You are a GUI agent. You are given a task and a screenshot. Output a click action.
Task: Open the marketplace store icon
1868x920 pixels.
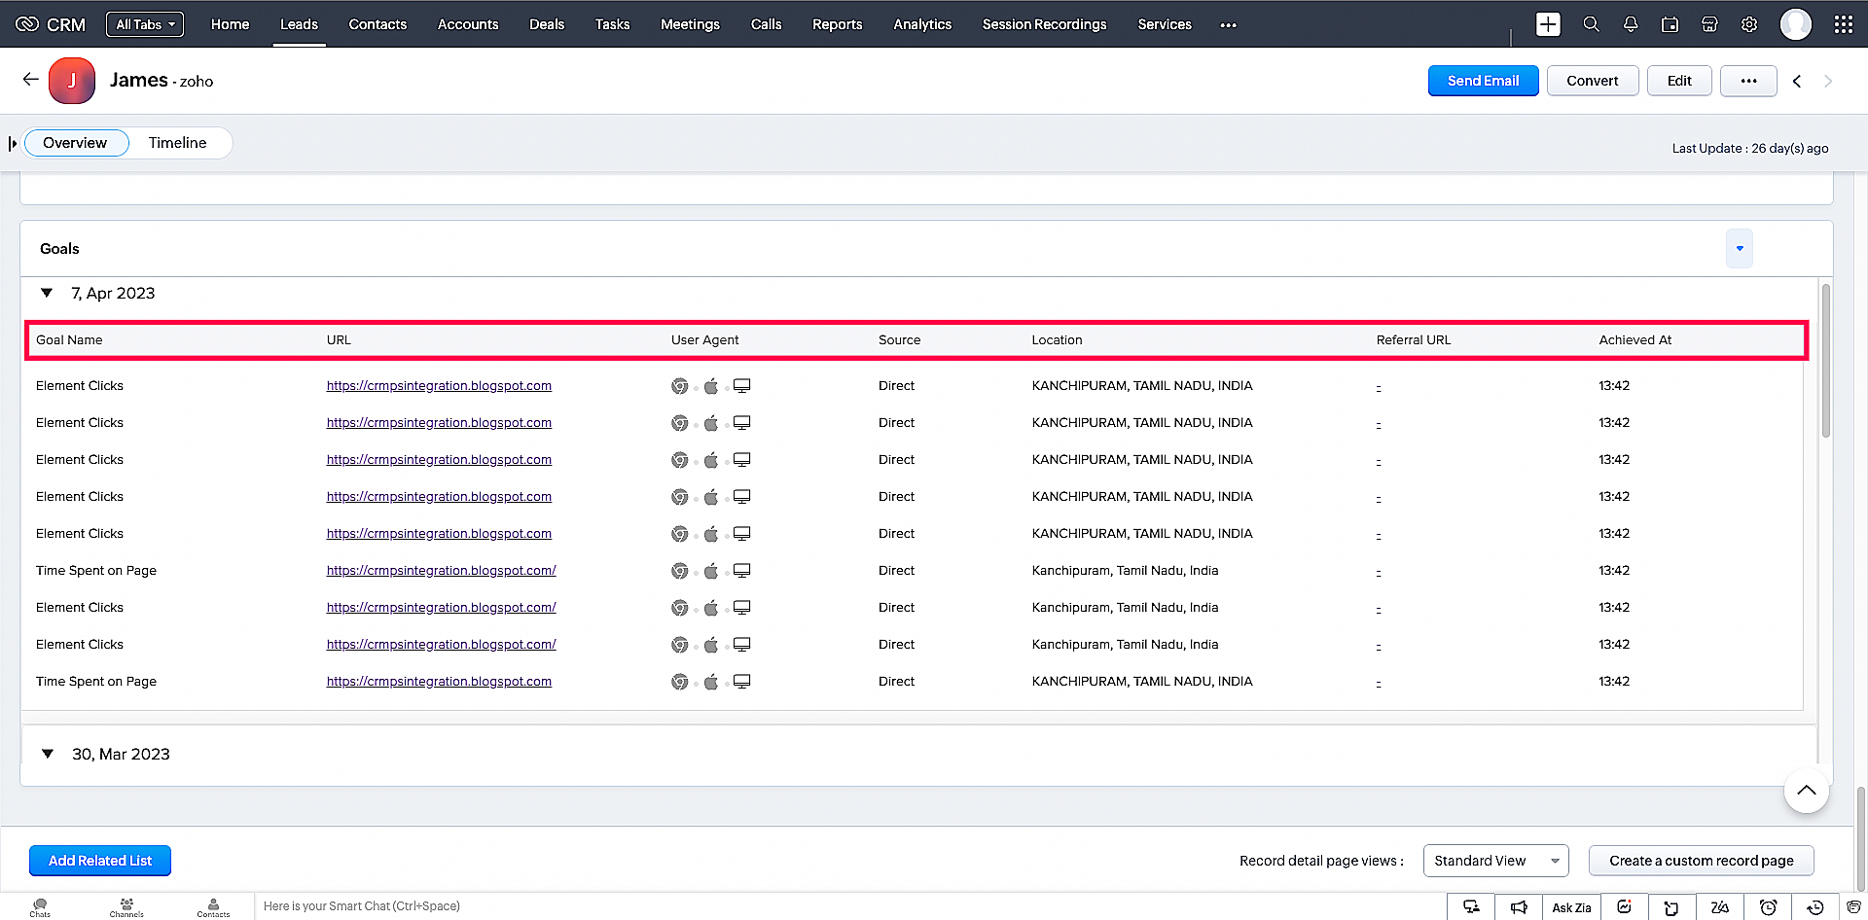pos(1709,24)
